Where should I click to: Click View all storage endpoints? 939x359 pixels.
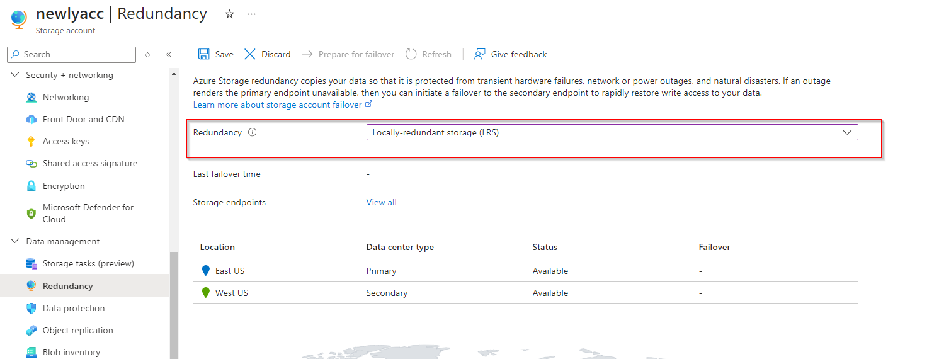coord(382,202)
